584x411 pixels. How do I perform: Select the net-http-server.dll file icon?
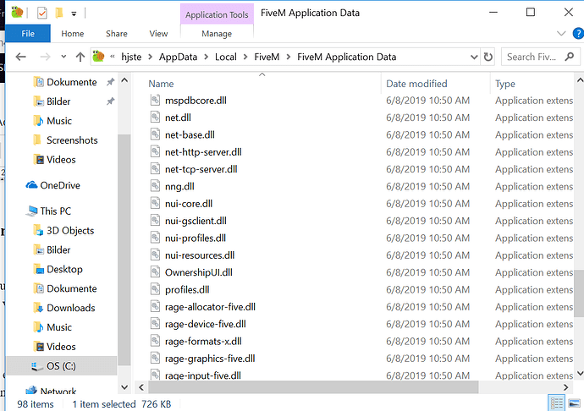[x=155, y=151]
